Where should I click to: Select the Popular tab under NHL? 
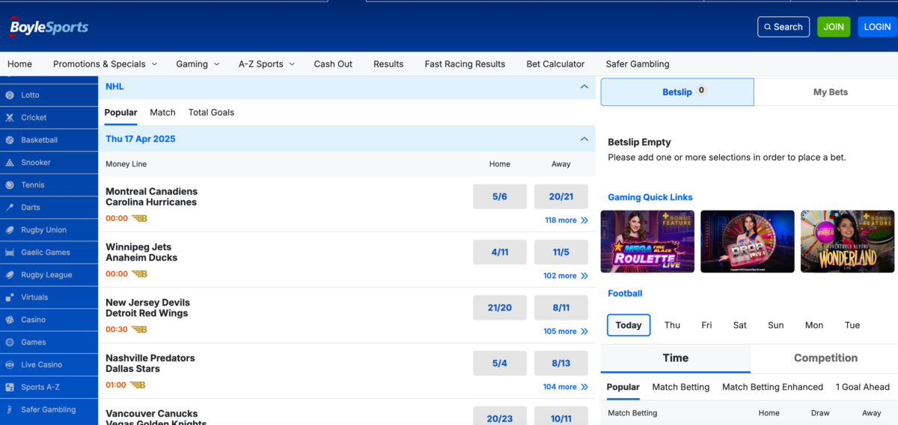(x=120, y=113)
